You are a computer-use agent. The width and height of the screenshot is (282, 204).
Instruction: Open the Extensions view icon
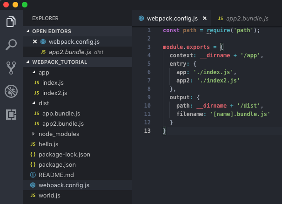[11, 115]
